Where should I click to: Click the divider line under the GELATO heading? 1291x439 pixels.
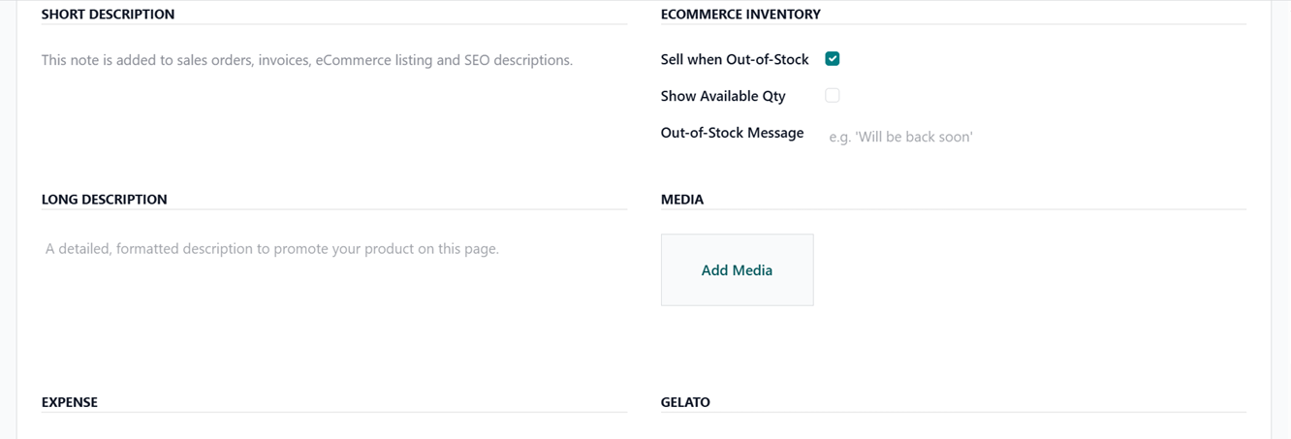coord(953,413)
